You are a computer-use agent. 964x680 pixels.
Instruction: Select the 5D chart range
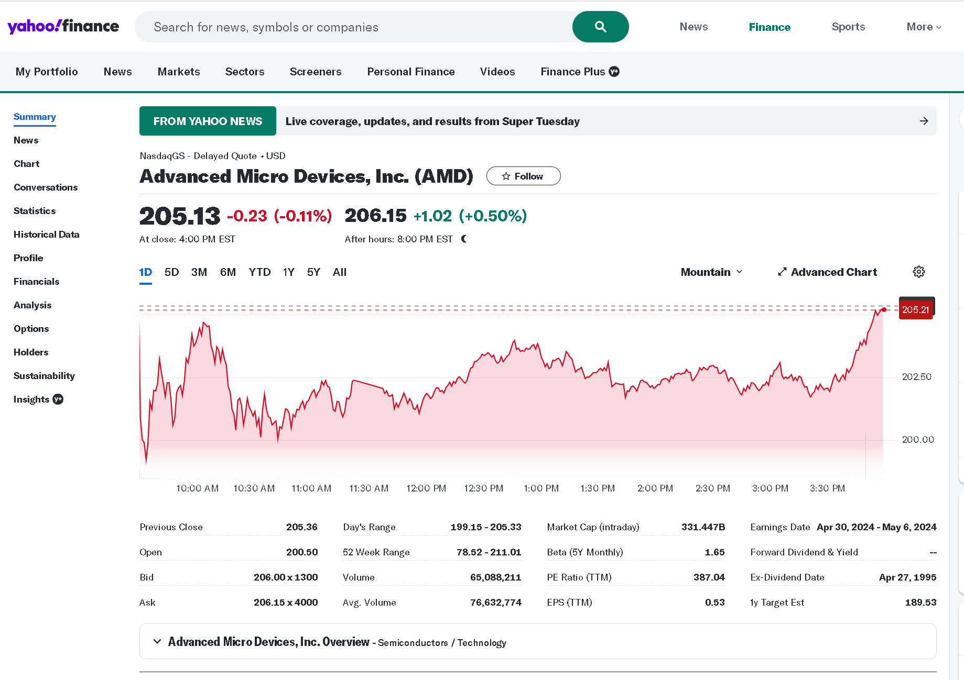pos(171,272)
